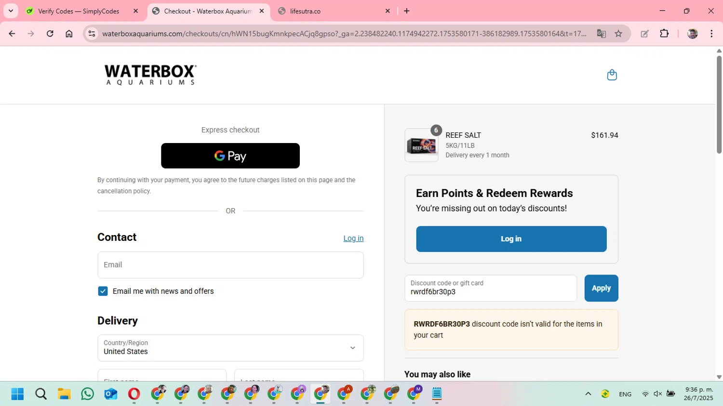Screen dimensions: 723x406
Task: Bookmark this page with the star icon
Action: click(618, 34)
